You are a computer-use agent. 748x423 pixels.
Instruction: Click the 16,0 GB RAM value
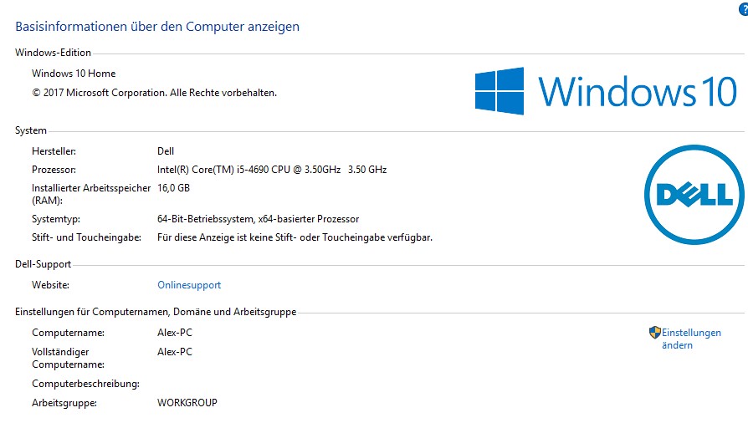click(173, 187)
